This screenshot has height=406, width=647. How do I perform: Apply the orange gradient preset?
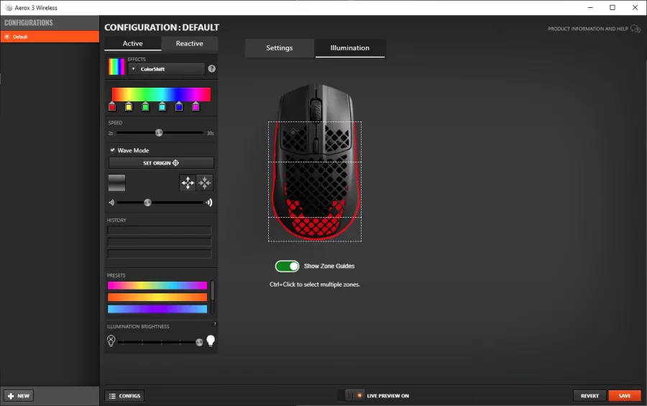point(157,297)
